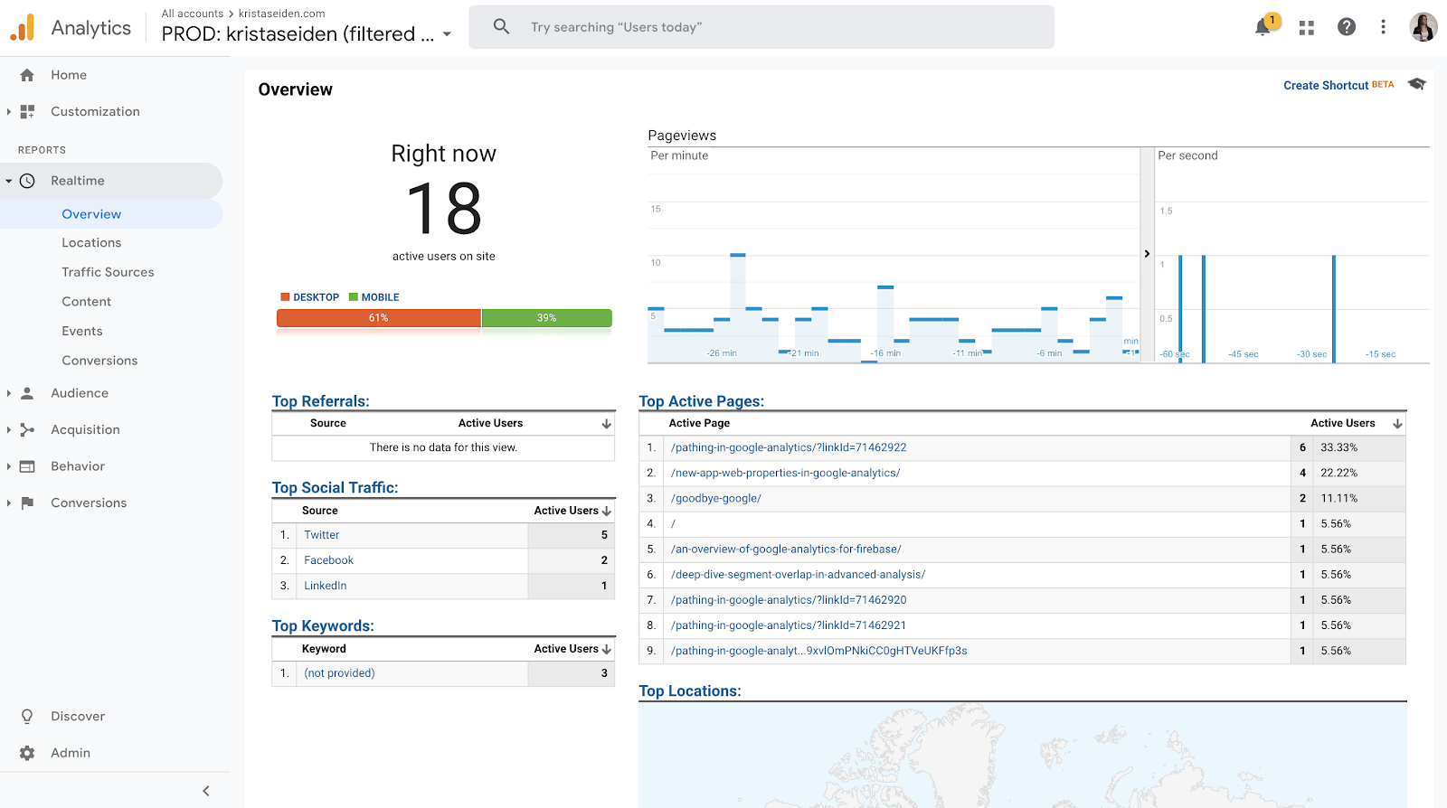The image size is (1447, 808).
Task: Open the Top Referrals heading link
Action: pos(321,401)
